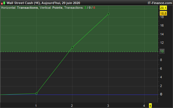The height and width of the screenshot is (108, 173).
Task: Click the 0 tick on the vertical axis
Action: click(x=161, y=94)
